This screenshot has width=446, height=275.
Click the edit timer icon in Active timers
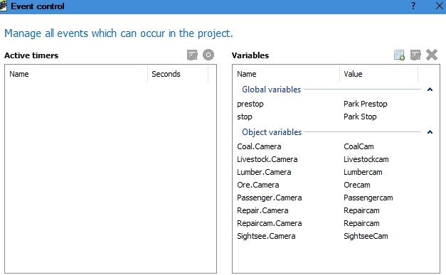192,55
